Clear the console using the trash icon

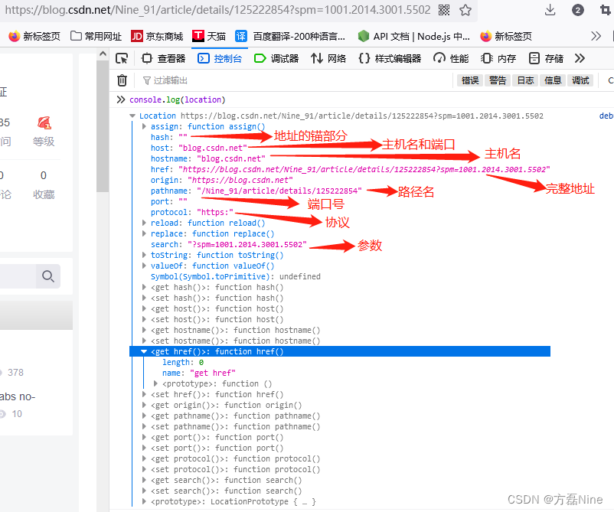[122, 80]
